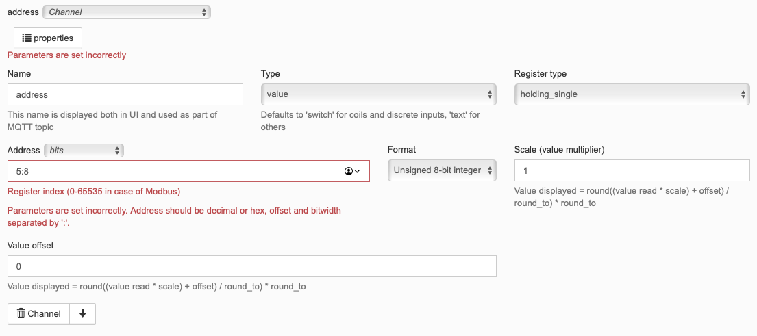Click the Value offset input field
The image size is (757, 336).
click(252, 266)
